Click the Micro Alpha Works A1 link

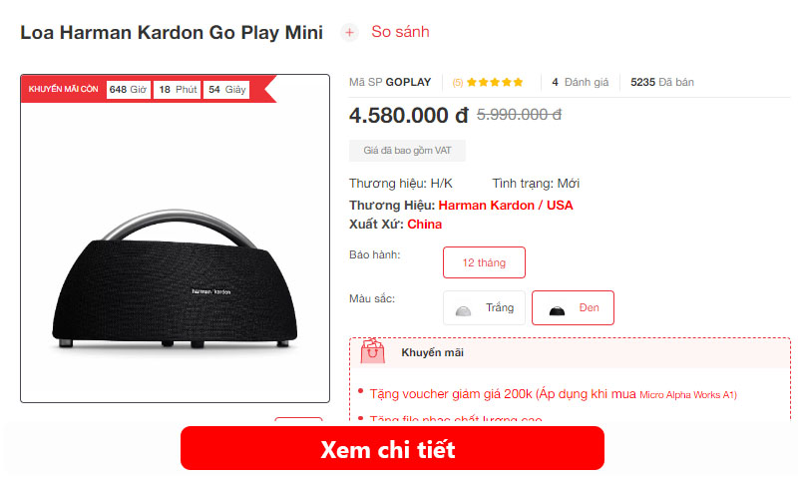tap(686, 395)
